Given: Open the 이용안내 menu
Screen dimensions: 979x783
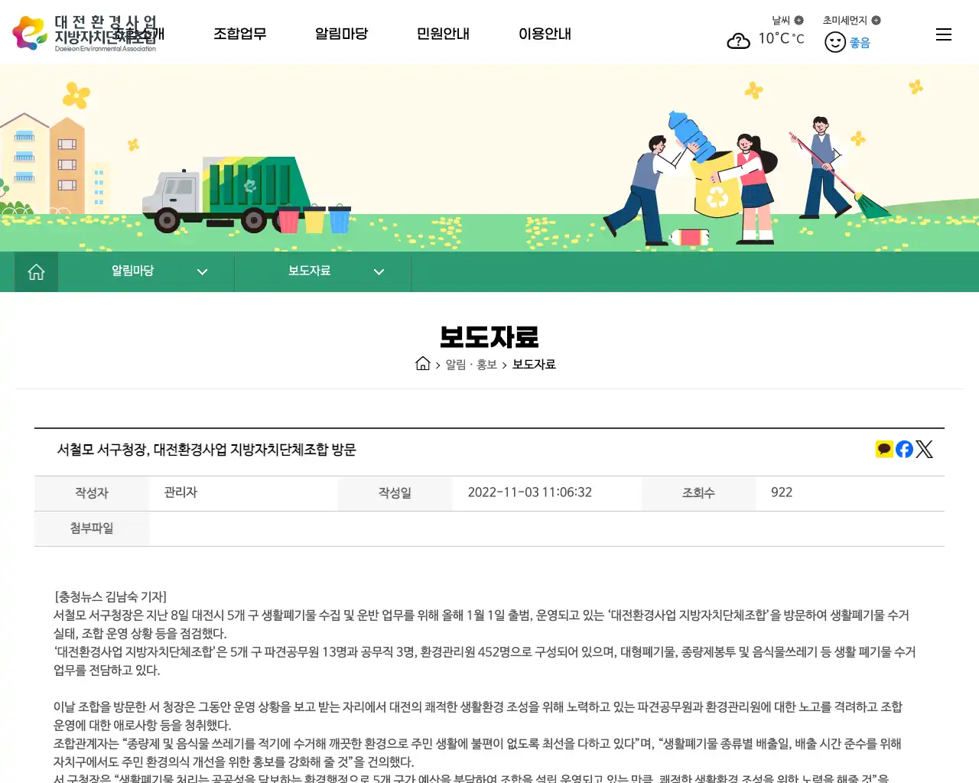Looking at the screenshot, I should click(545, 34).
